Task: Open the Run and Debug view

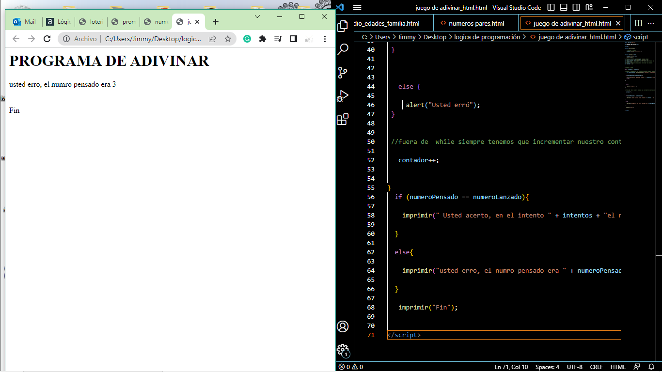Action: point(343,96)
